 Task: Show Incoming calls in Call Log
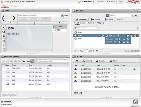pyautogui.click(x=87, y=61)
